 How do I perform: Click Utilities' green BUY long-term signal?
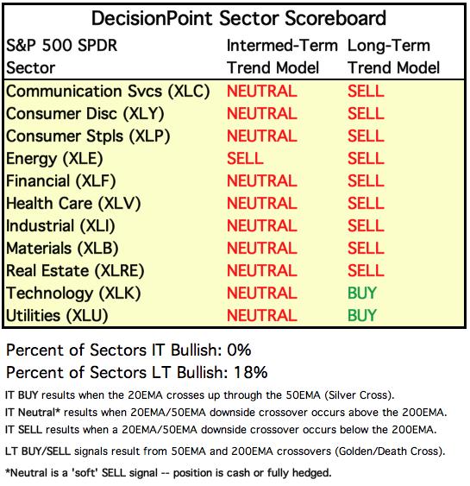362,316
